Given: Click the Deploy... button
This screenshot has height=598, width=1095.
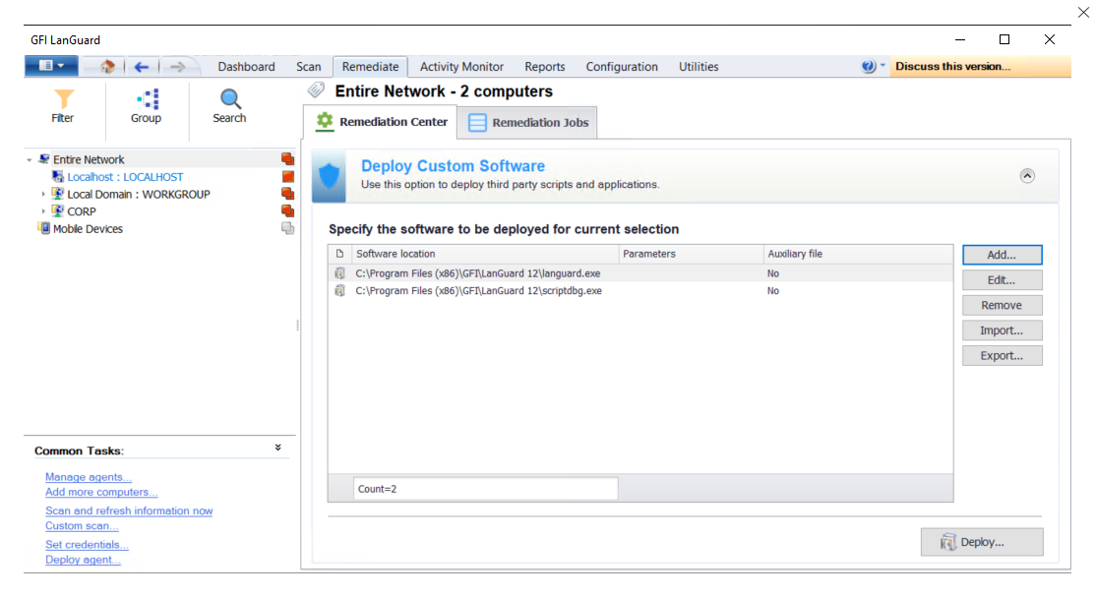Looking at the screenshot, I should 982,542.
